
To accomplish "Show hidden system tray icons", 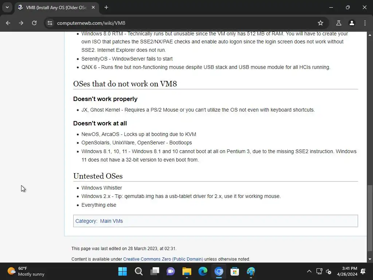I will (x=309, y=271).
